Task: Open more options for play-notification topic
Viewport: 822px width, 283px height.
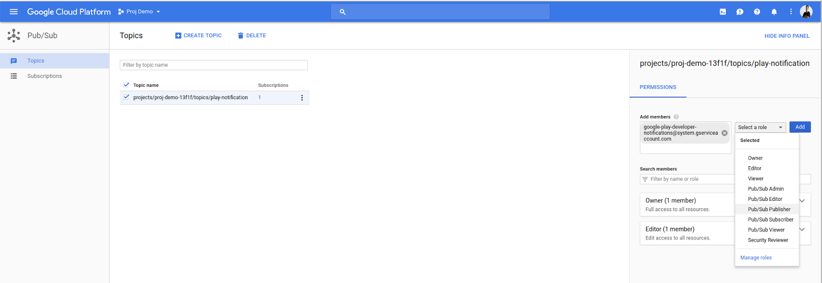Action: point(302,98)
